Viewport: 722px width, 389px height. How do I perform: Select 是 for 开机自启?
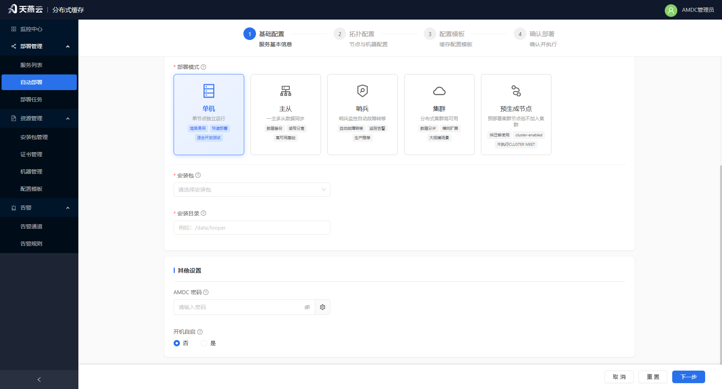(x=204, y=343)
